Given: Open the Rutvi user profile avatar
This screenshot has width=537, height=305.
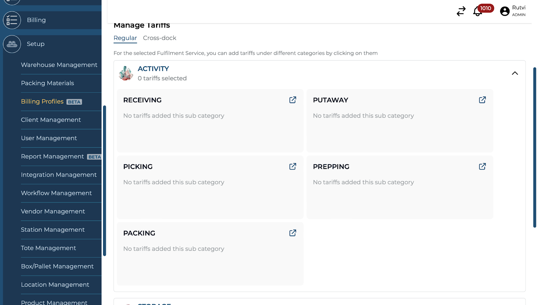Looking at the screenshot, I should pos(504,11).
